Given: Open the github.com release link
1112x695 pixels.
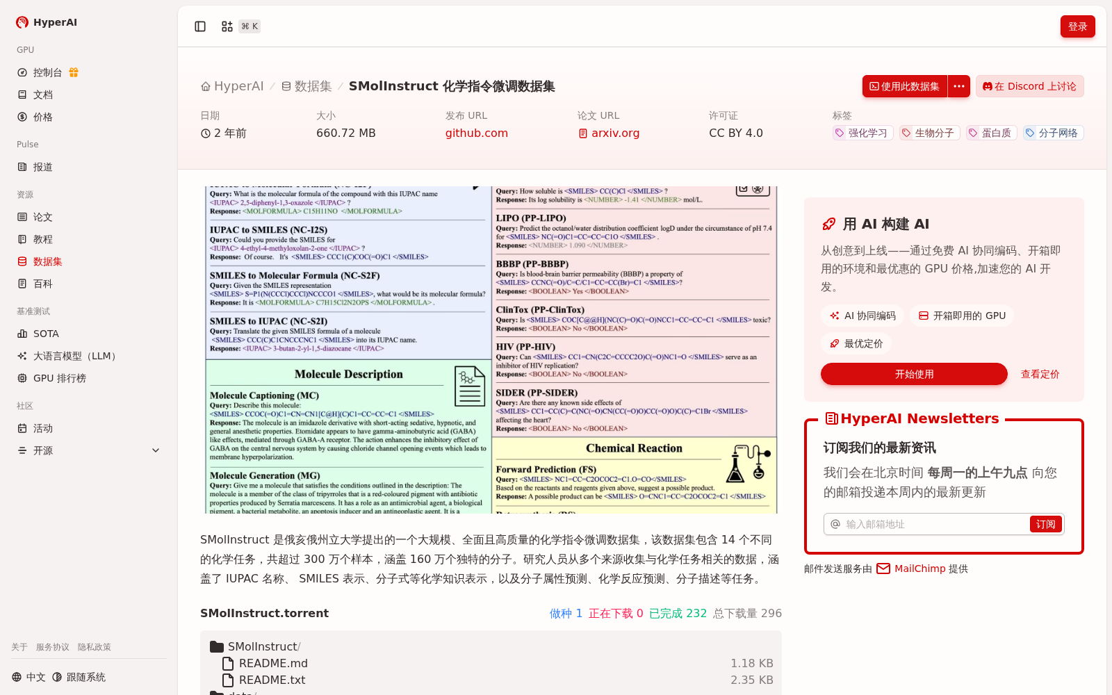Looking at the screenshot, I should (x=477, y=133).
